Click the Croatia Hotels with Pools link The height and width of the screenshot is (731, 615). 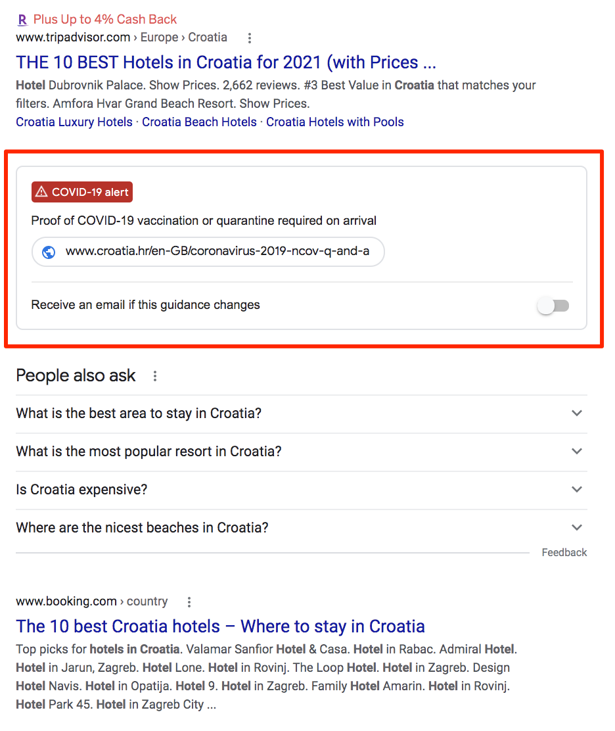pyautogui.click(x=334, y=122)
